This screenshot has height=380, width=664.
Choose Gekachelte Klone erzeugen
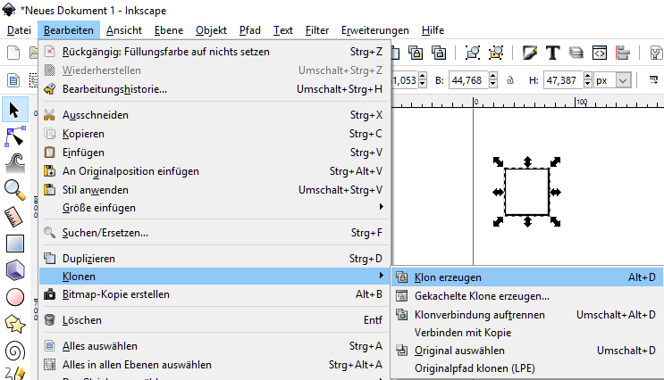point(527,296)
